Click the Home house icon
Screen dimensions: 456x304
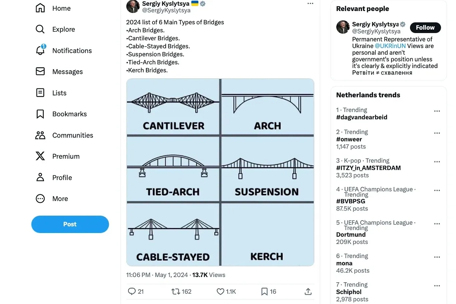tap(40, 8)
